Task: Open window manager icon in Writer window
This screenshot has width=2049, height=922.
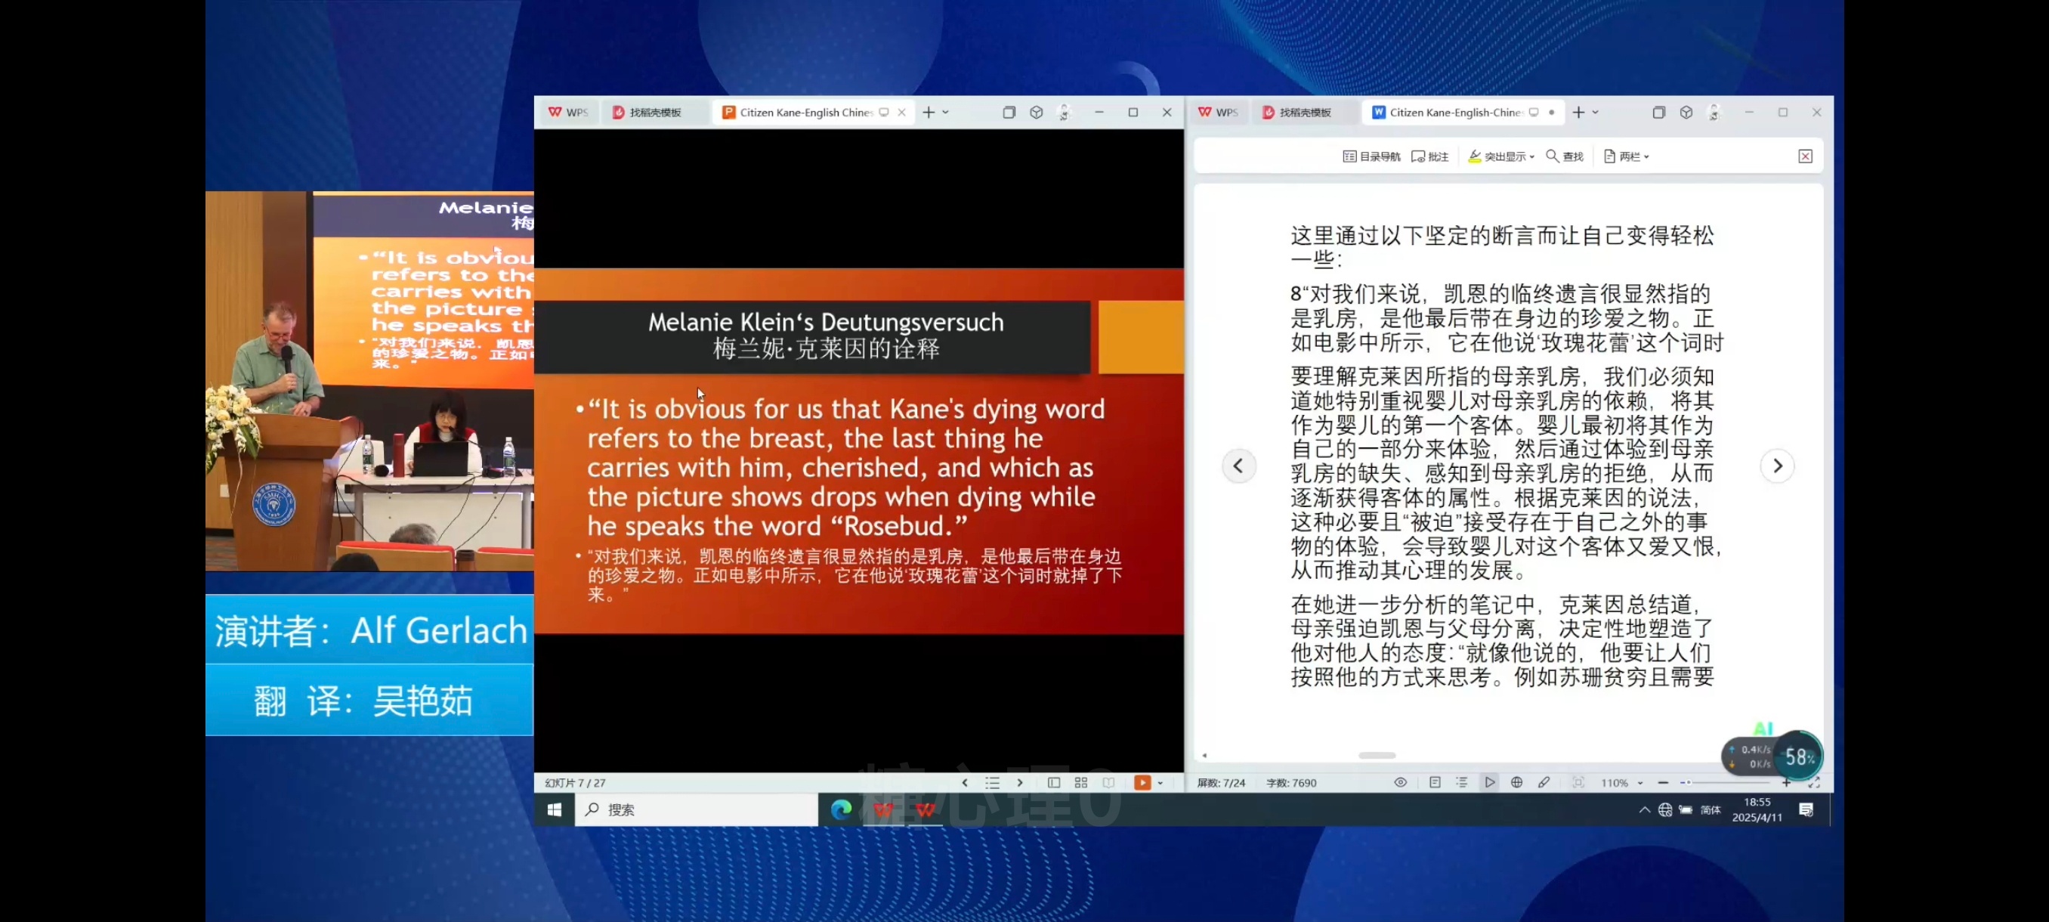Action: 1658,112
